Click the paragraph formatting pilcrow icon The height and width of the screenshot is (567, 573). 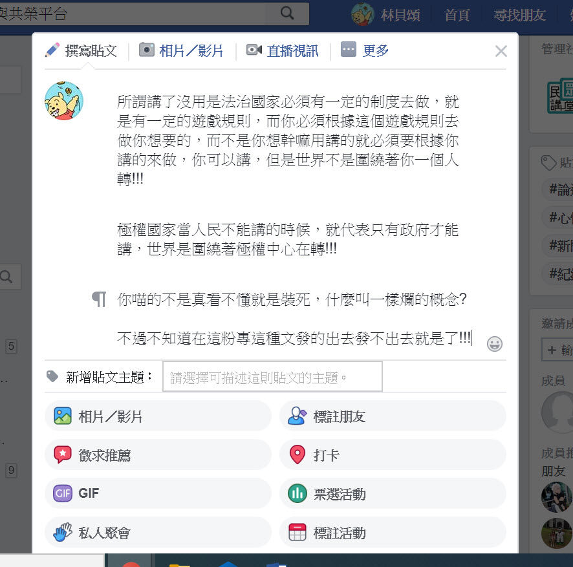click(x=99, y=299)
